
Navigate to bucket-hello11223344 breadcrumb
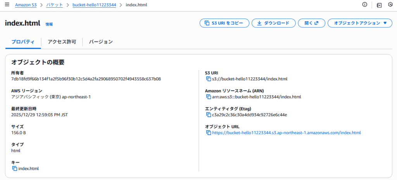(94, 5)
